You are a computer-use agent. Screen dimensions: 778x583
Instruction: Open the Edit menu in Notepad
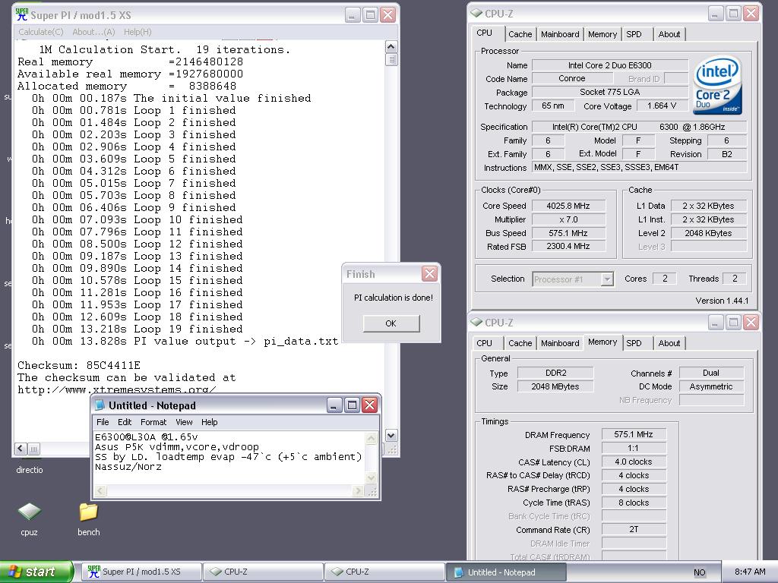coord(125,422)
